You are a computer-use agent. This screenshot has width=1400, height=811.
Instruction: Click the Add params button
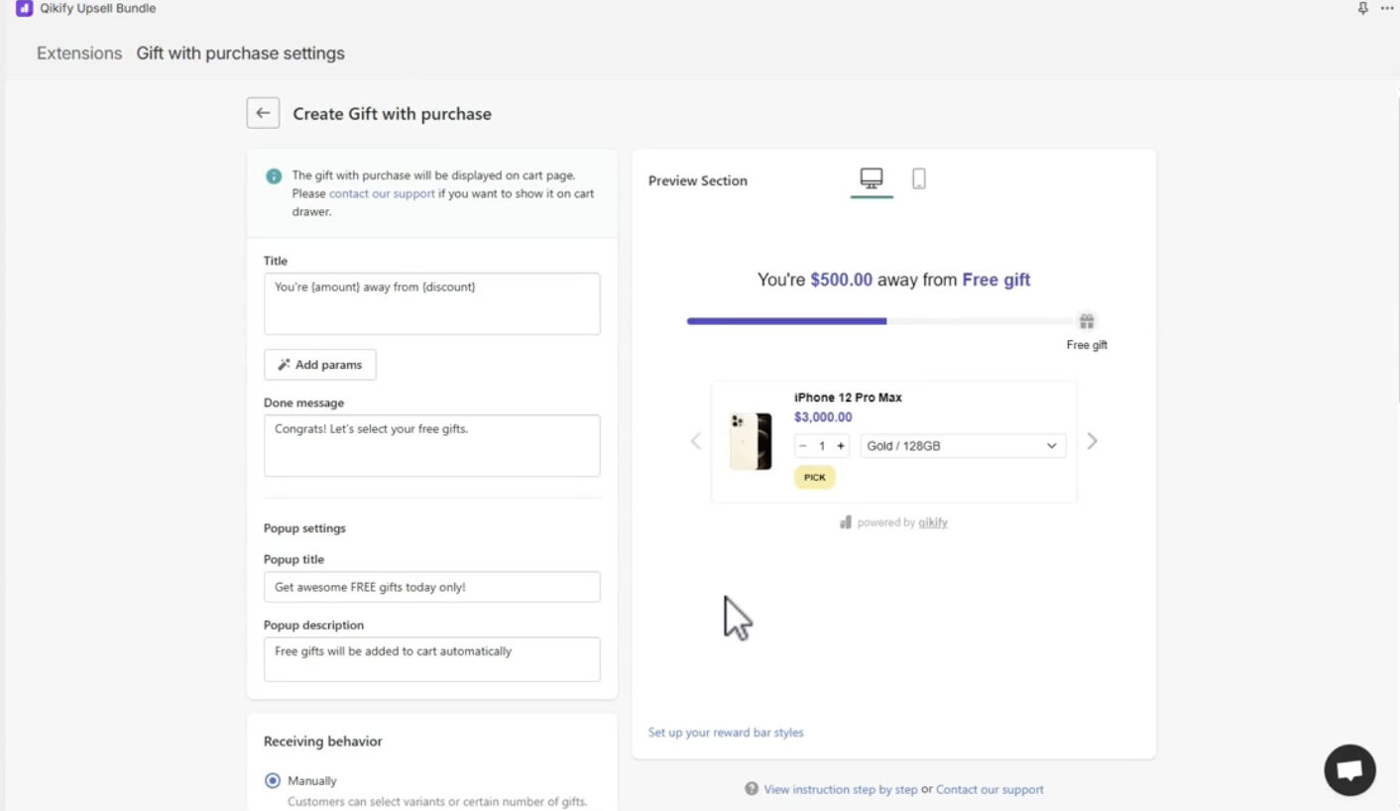tap(320, 365)
